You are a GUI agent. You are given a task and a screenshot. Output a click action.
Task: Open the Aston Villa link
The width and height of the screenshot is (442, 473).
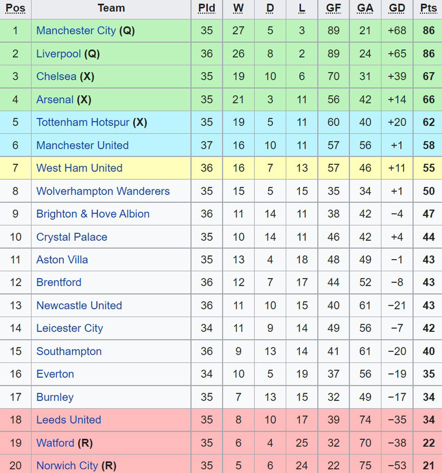click(x=62, y=260)
